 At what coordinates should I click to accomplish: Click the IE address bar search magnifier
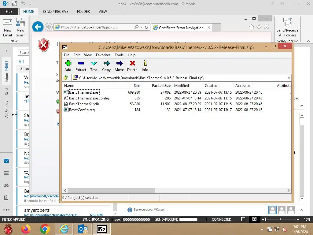pos(137,27)
